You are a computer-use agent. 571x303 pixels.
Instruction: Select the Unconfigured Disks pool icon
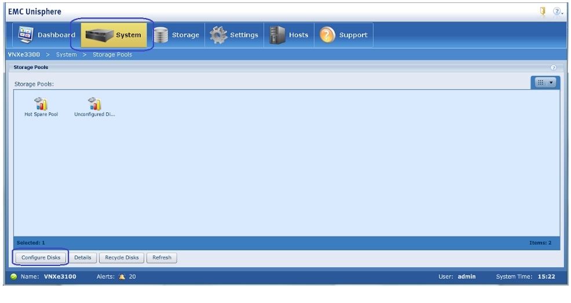coord(94,104)
